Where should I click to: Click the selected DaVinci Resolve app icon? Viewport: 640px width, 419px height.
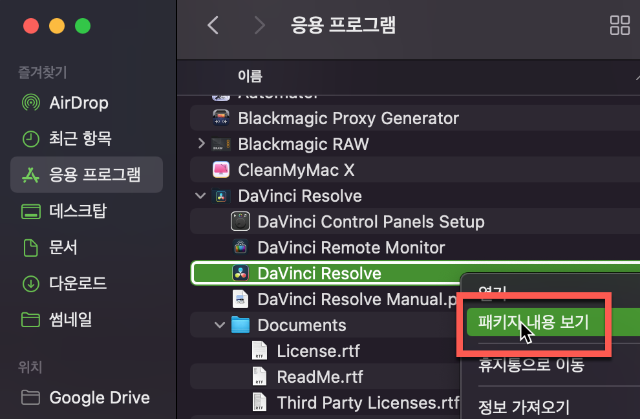(x=240, y=274)
